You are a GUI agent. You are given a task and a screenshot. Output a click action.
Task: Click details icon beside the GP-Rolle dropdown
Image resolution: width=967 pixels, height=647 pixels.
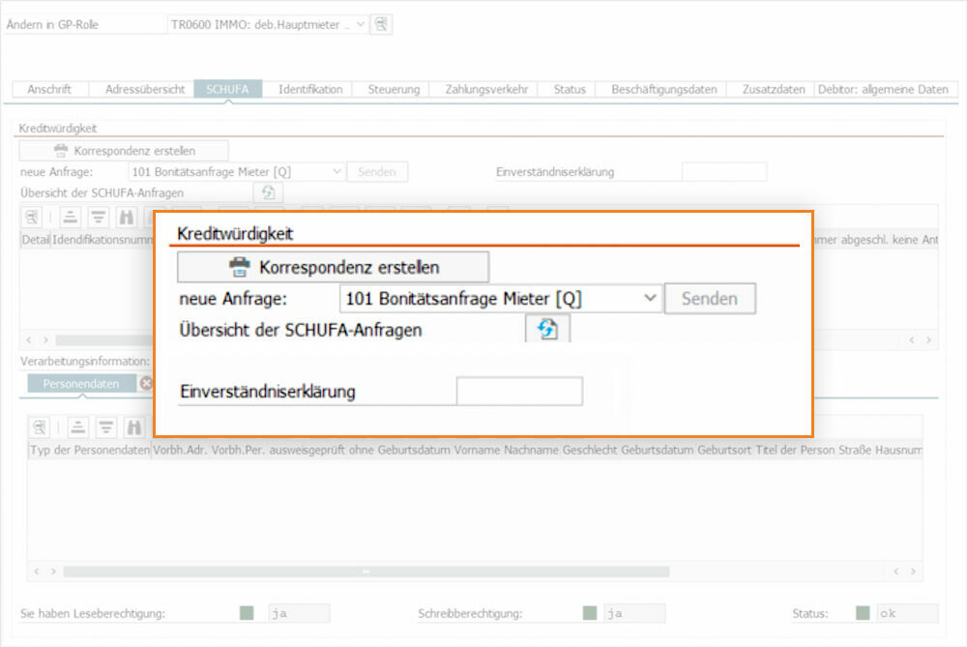tap(382, 24)
